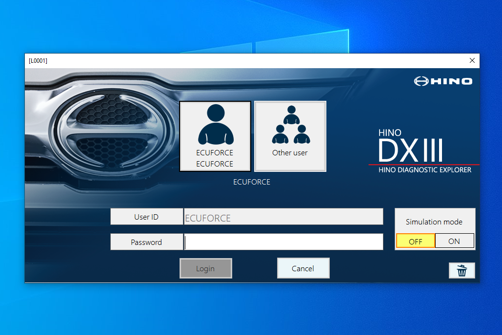Choose the Other user group icon
The image size is (502, 335).
coord(290,136)
